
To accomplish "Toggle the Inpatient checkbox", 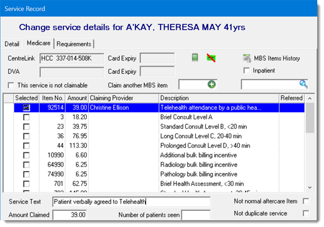I will click(246, 70).
